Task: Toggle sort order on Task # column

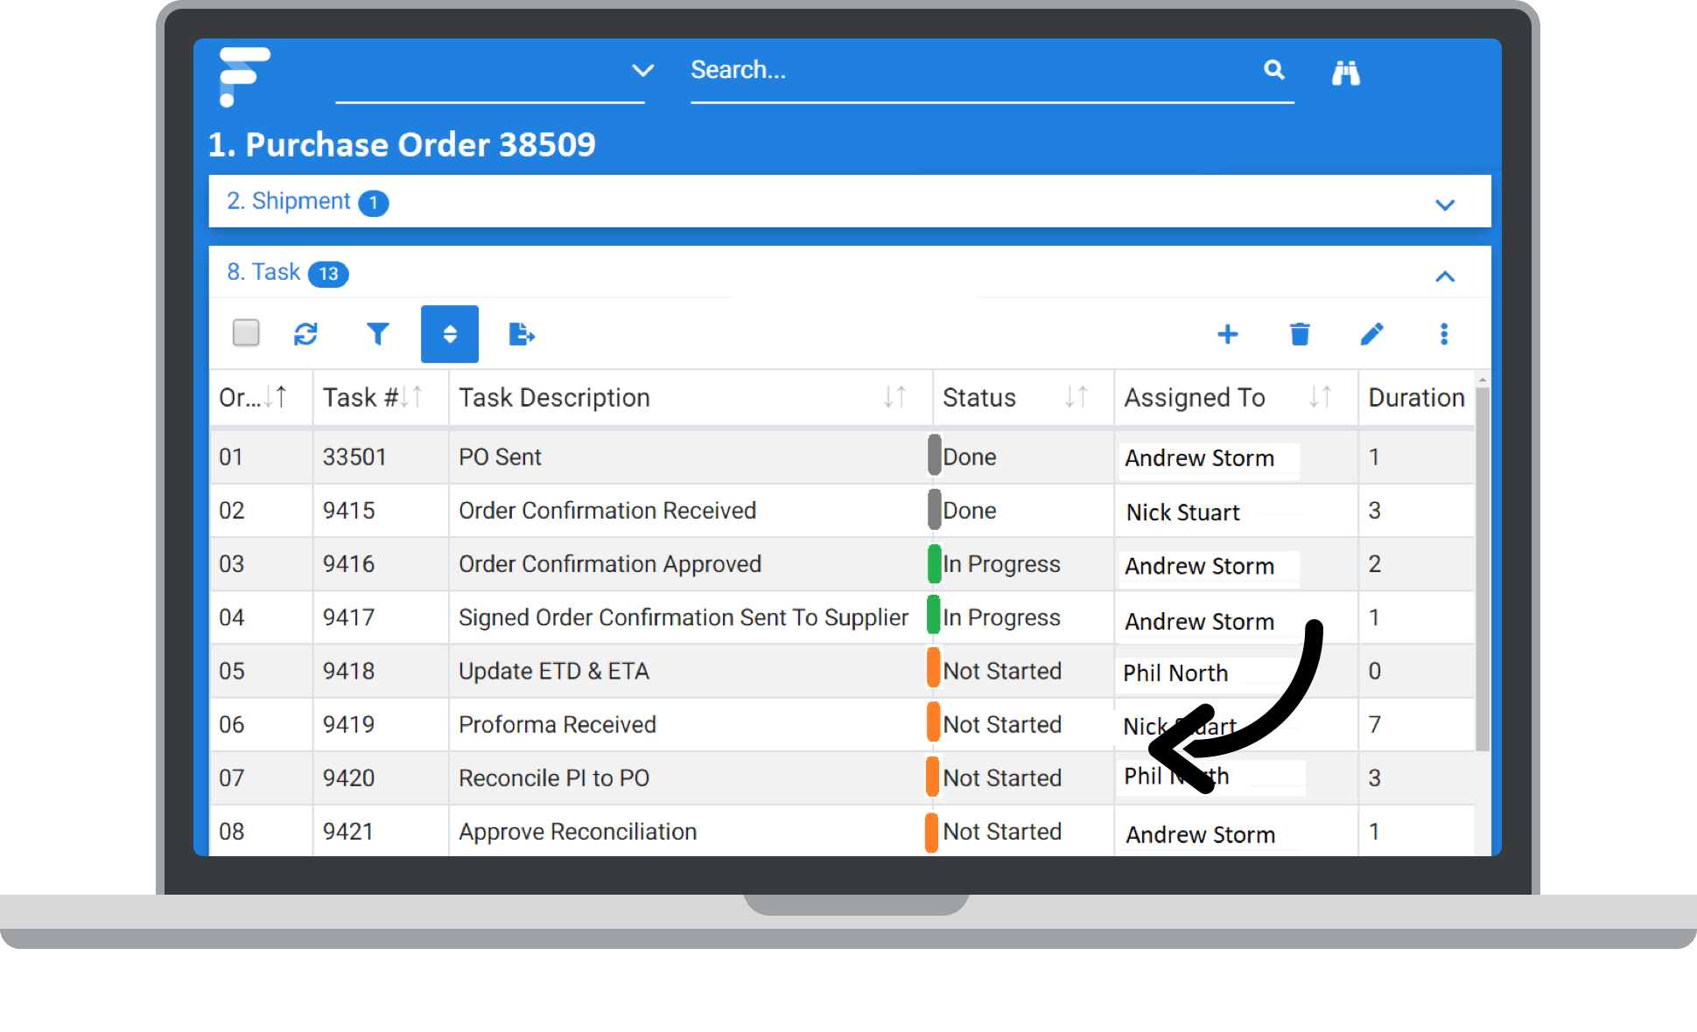Action: click(412, 397)
